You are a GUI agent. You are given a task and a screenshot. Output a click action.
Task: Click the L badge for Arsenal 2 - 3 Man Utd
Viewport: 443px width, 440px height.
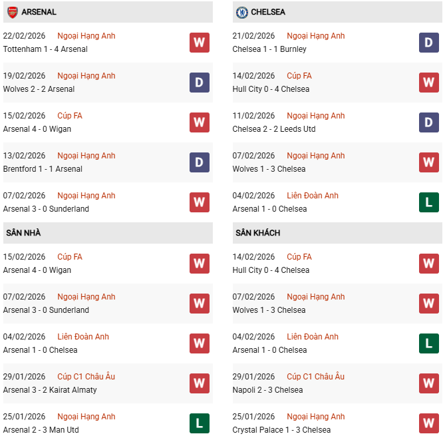199,423
